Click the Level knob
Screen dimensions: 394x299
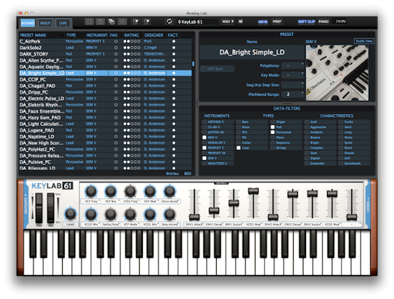tap(71, 214)
